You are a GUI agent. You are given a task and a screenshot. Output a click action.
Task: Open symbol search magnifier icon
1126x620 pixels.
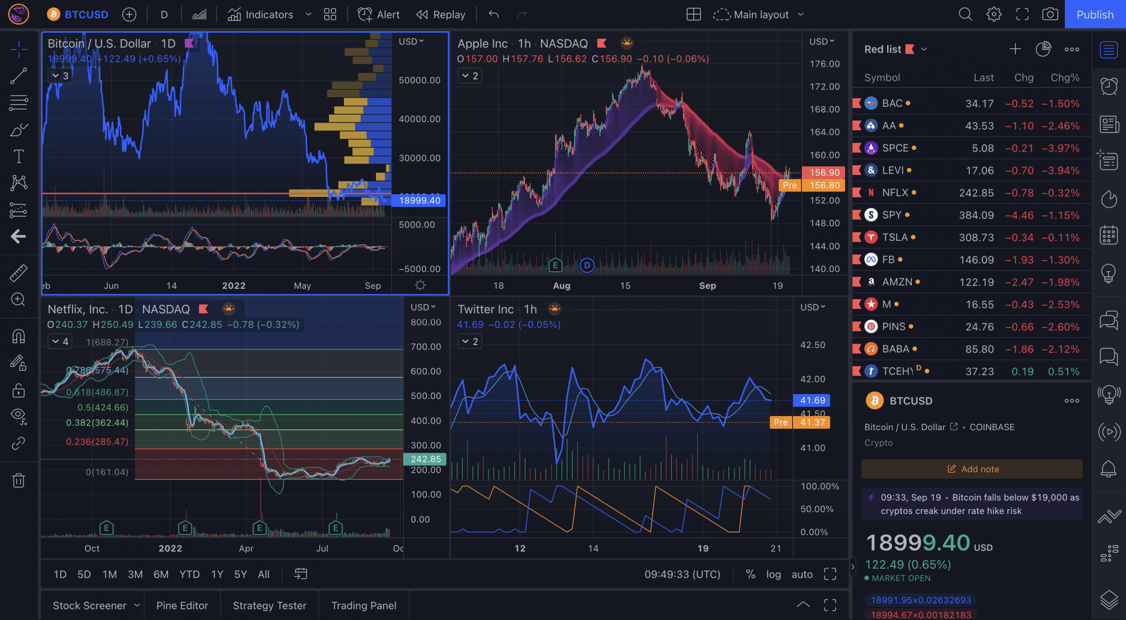[965, 15]
